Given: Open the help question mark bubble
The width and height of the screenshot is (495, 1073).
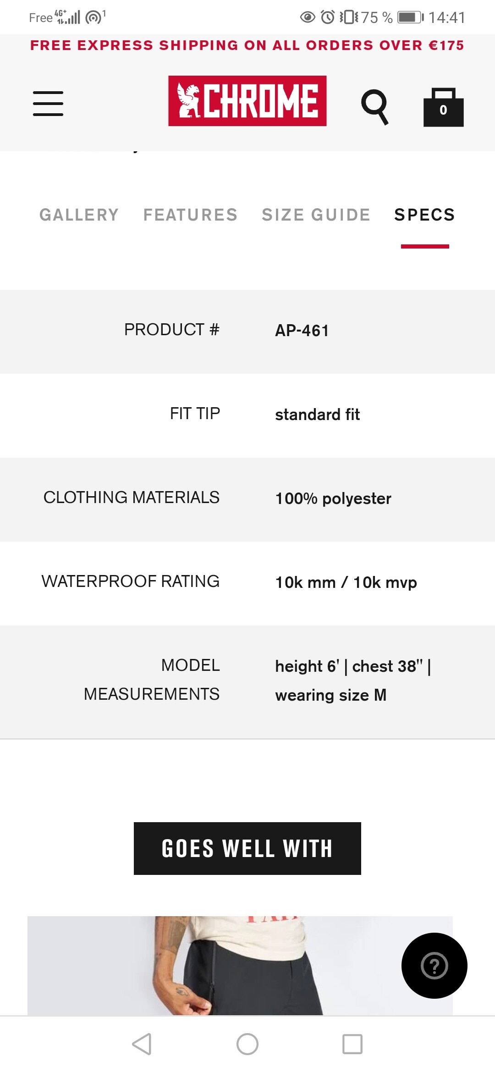Looking at the screenshot, I should [434, 965].
